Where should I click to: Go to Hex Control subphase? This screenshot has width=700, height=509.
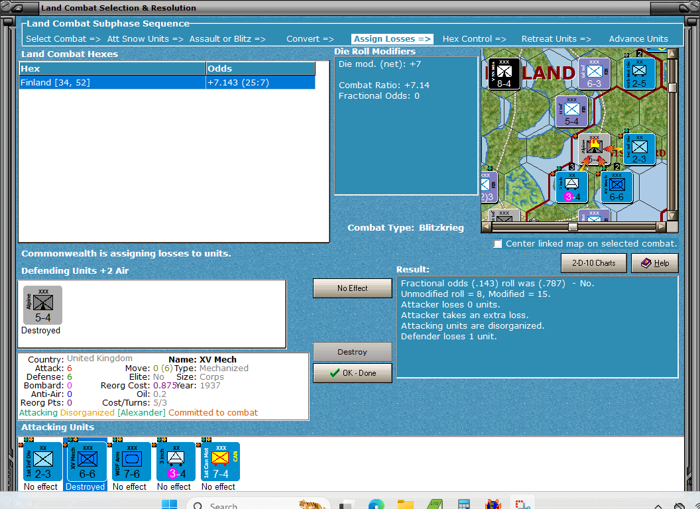click(474, 39)
